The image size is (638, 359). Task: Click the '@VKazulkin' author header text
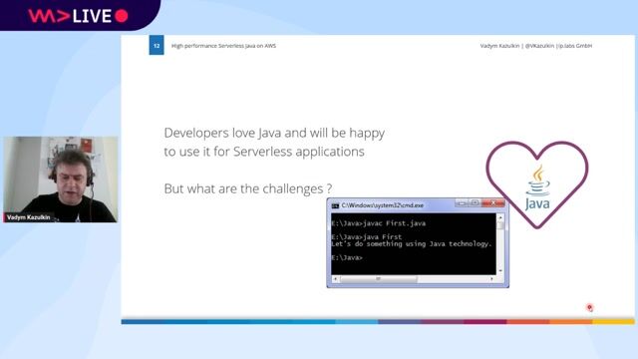539,46
